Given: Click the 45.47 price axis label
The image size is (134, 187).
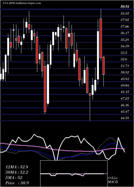Looking at the screenshot, I should click(125, 111).
